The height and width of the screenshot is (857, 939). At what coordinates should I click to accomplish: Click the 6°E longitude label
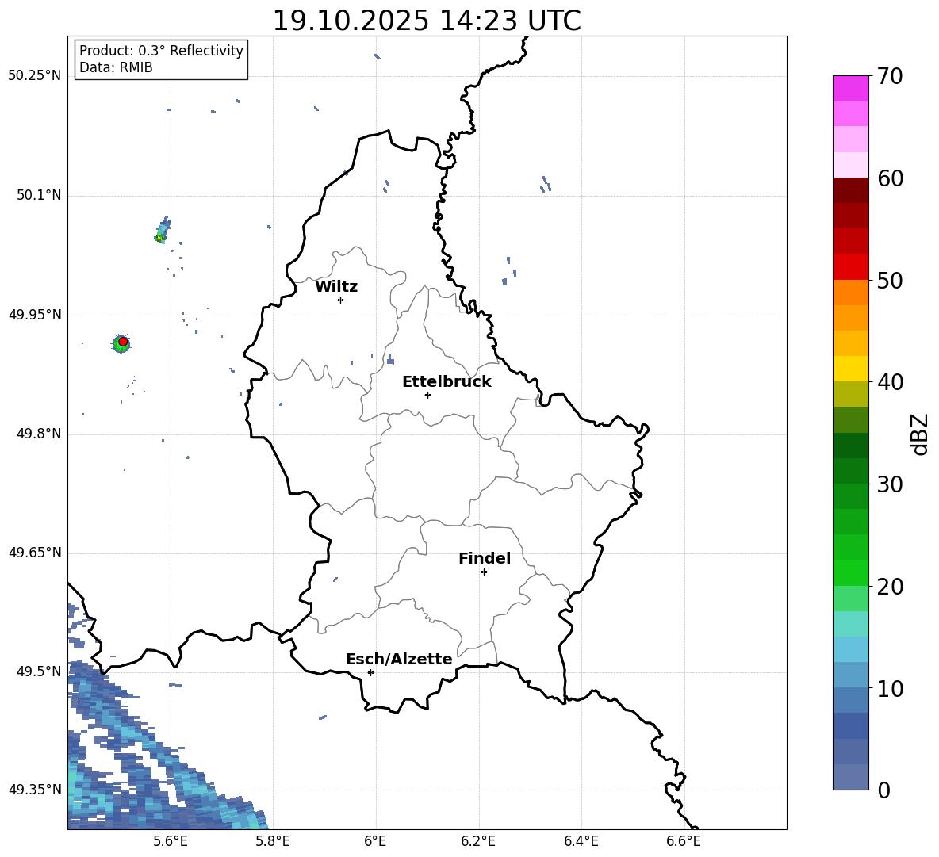[375, 841]
